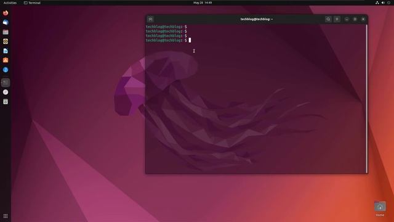This screenshot has height=222, width=394.
Task: Open Firefox from the dock
Action: coord(6,13)
